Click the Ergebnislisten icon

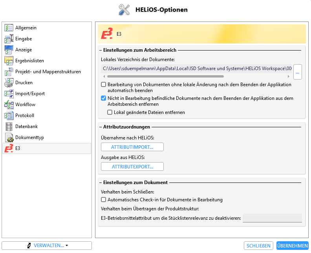9,61
